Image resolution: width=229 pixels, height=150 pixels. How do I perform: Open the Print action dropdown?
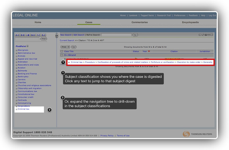coord(65,47)
